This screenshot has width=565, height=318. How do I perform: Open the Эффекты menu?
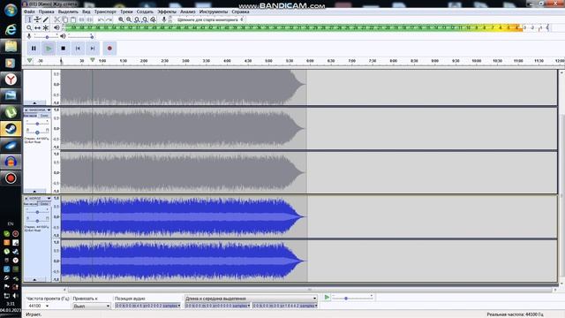click(167, 11)
